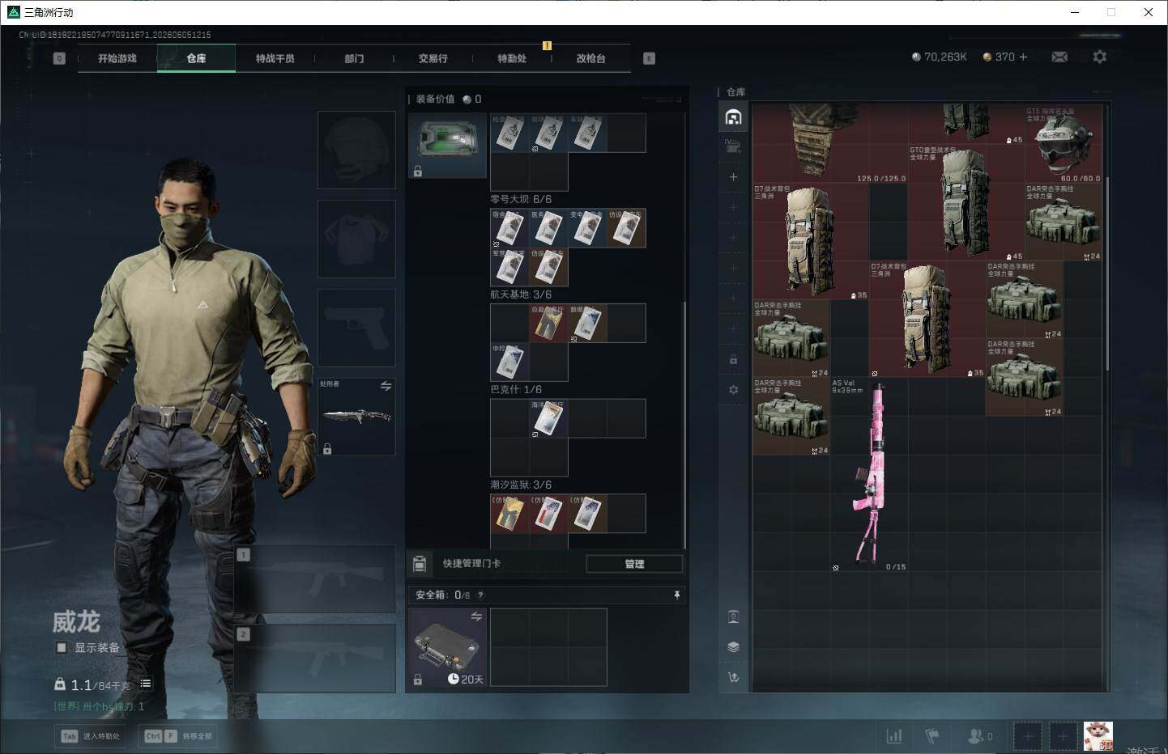The image size is (1168, 754).
Task: Select the first 零号大坝 keycard
Action: point(509,228)
